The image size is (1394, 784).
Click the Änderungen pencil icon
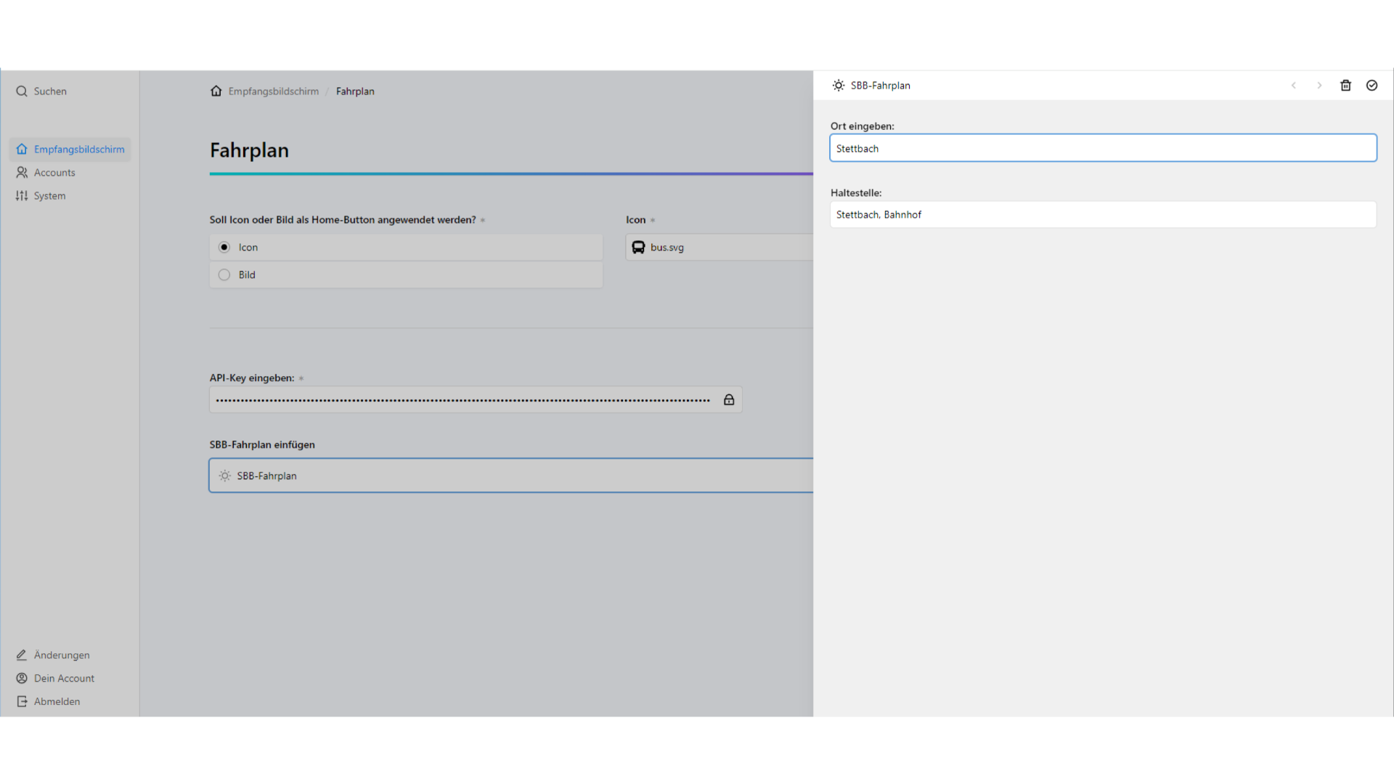click(22, 656)
